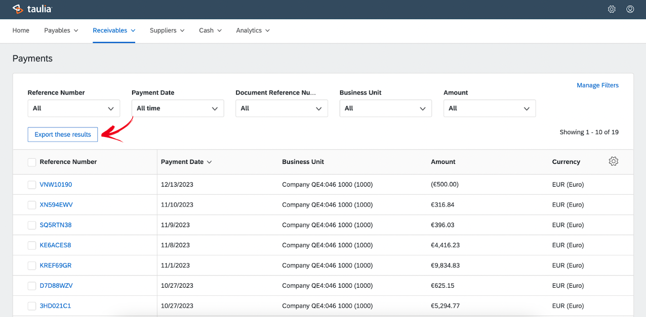646x317 pixels.
Task: Open the settings gear in top bar
Action: [612, 9]
